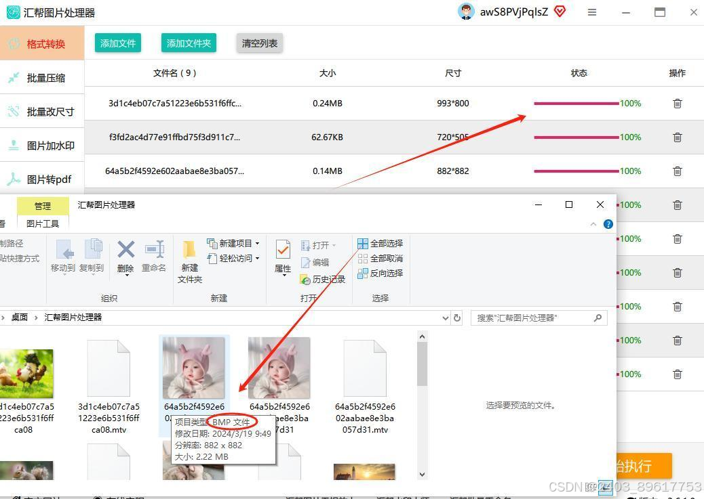The width and height of the screenshot is (704, 499).
Task: Open the hamburger menu in the title bar
Action: pos(592,12)
